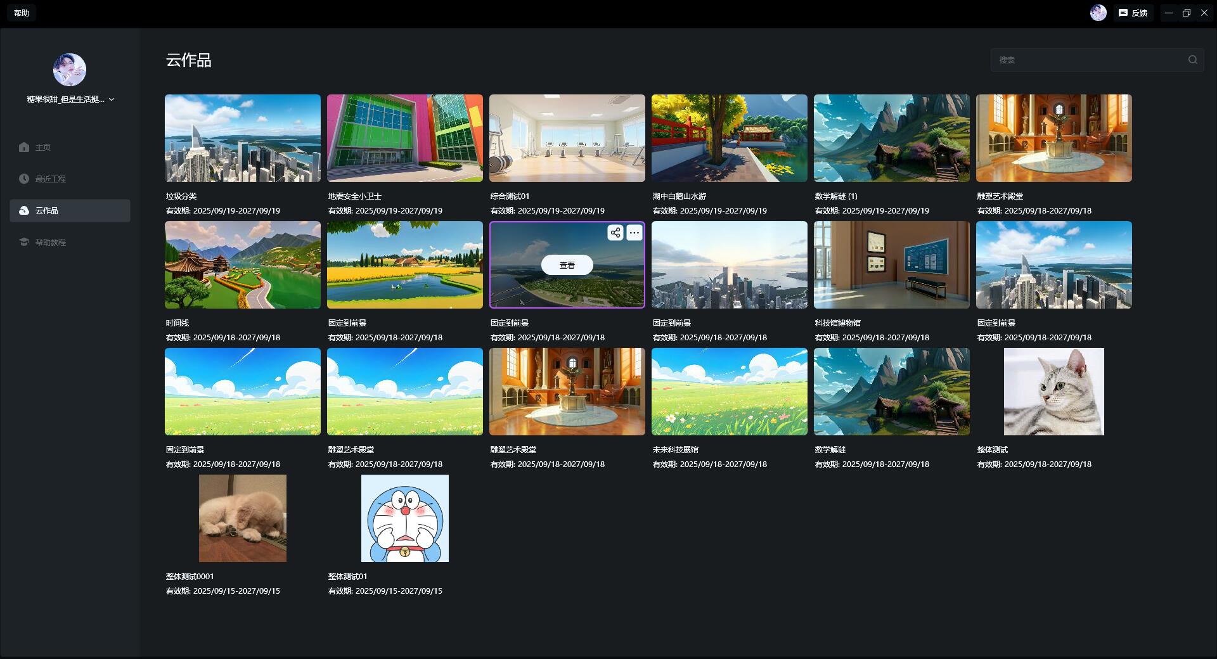Viewport: 1217px width, 659px height.
Task: Click inside the 搜索 search field
Action: (1087, 60)
